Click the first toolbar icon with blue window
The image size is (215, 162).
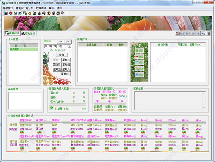pos(6,13)
